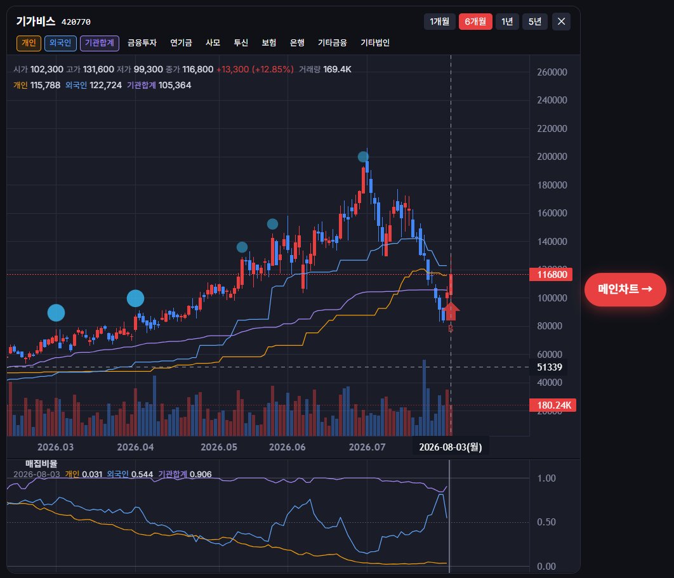Image resolution: width=674 pixels, height=578 pixels.
Task: Enable the 기타법인 investor filter
Action: (x=375, y=43)
